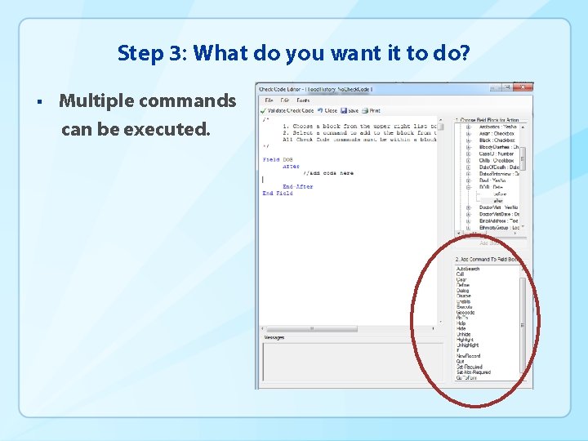Choose the If command
588x441 pixels.
(x=457, y=350)
